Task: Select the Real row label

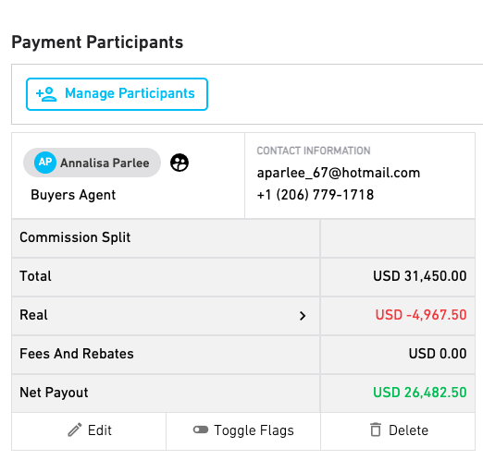Action: pyautogui.click(x=33, y=315)
